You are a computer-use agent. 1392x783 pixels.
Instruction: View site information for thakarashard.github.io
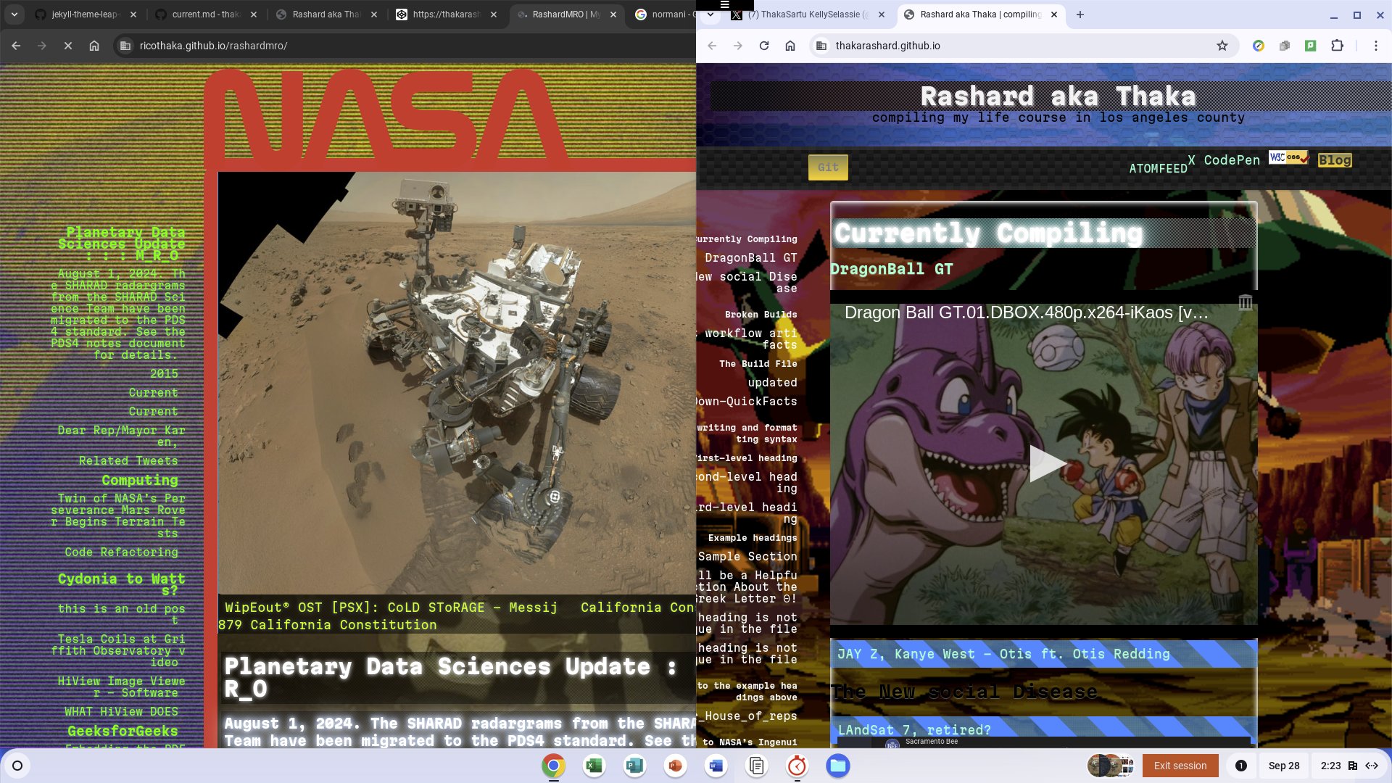point(821,46)
